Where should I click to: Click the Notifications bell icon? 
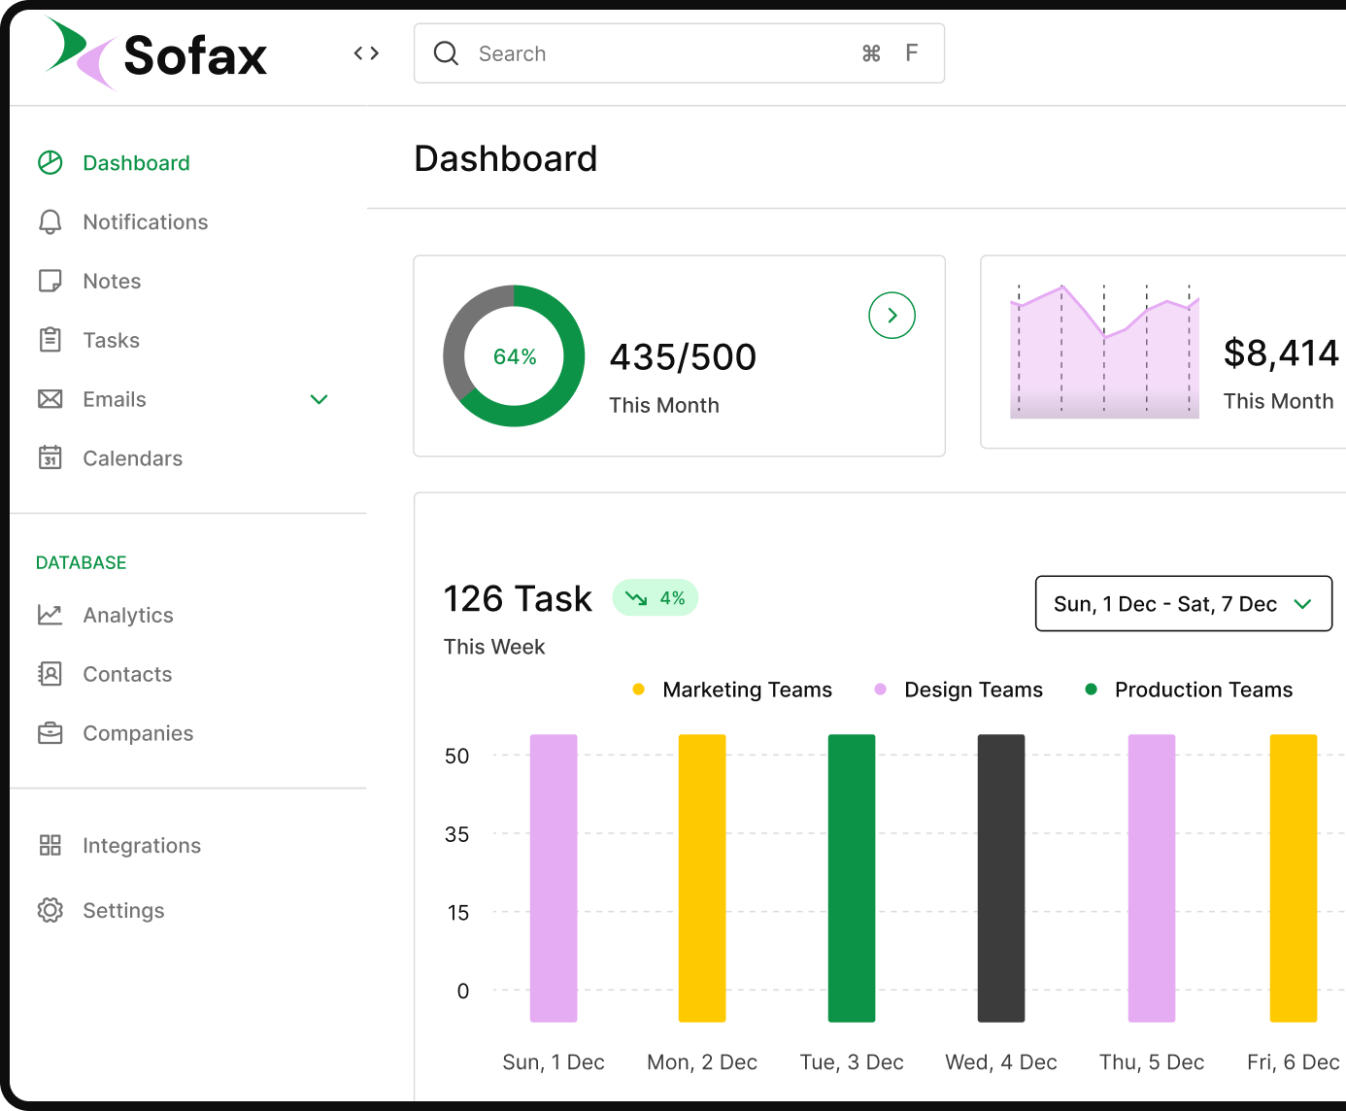point(50,222)
